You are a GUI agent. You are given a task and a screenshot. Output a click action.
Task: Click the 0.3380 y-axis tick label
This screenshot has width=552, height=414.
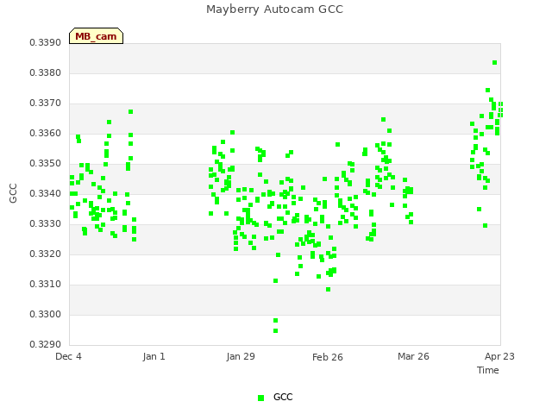(46, 72)
